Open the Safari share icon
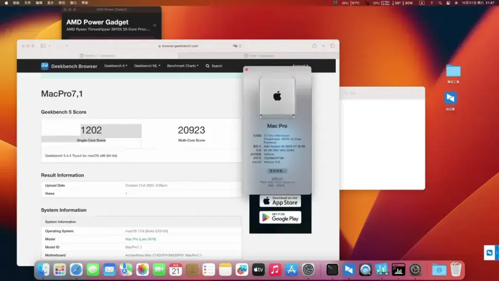This screenshot has height=281, width=499. pos(314,46)
